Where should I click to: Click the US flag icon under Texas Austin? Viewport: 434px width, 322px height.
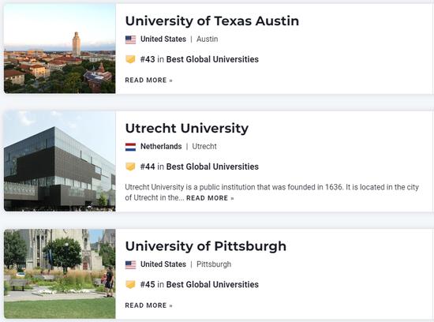click(x=130, y=39)
